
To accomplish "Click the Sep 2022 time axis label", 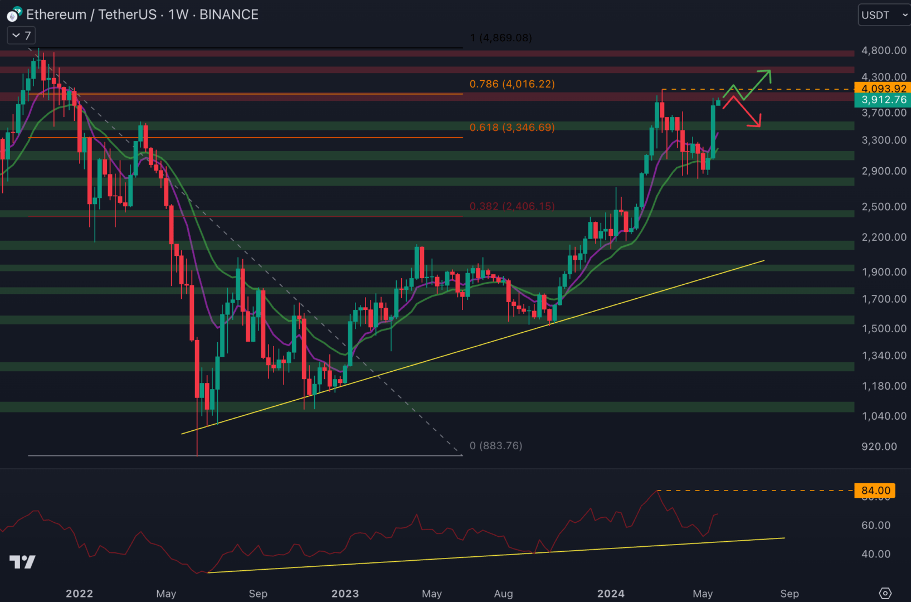I will click(x=258, y=594).
